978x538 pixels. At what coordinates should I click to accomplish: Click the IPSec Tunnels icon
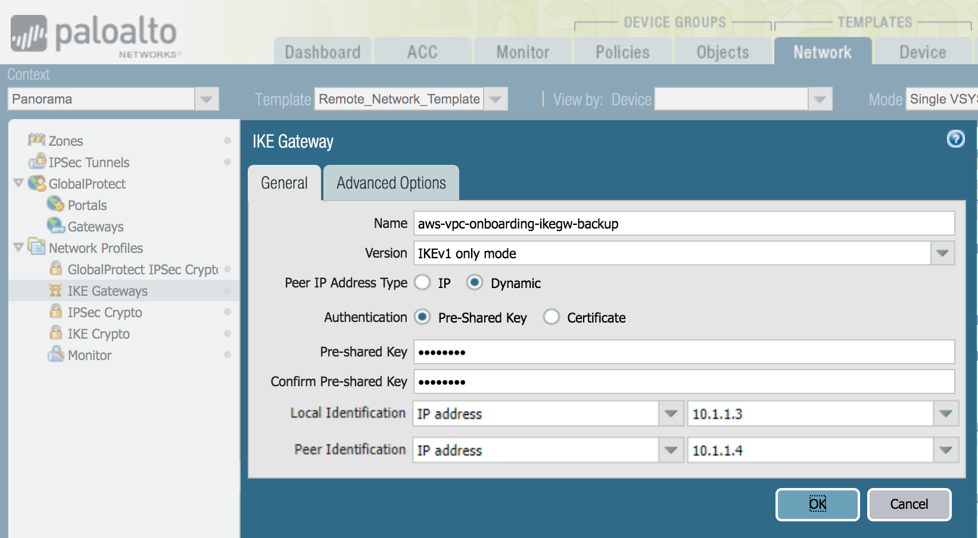(38, 161)
